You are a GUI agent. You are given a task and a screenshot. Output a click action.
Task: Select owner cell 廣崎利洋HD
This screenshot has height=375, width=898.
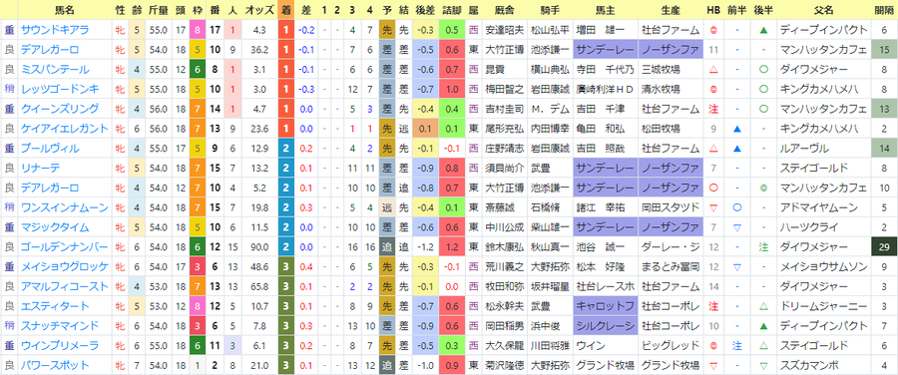606,89
